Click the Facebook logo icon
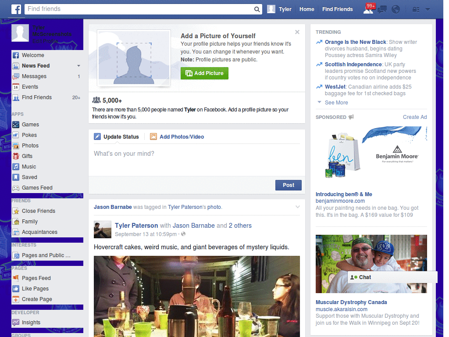Screen dimensions: 449x337 click(x=16, y=9)
